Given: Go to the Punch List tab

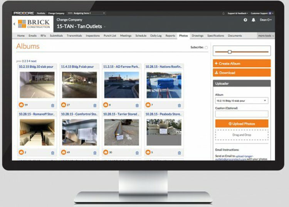Looking at the screenshot, I should click(x=110, y=36).
